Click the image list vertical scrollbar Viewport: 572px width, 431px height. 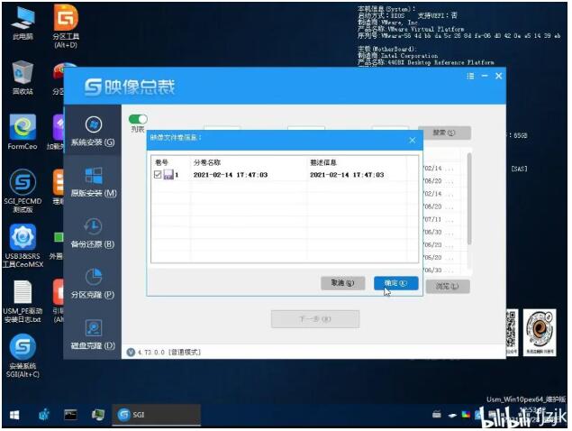(x=468, y=198)
